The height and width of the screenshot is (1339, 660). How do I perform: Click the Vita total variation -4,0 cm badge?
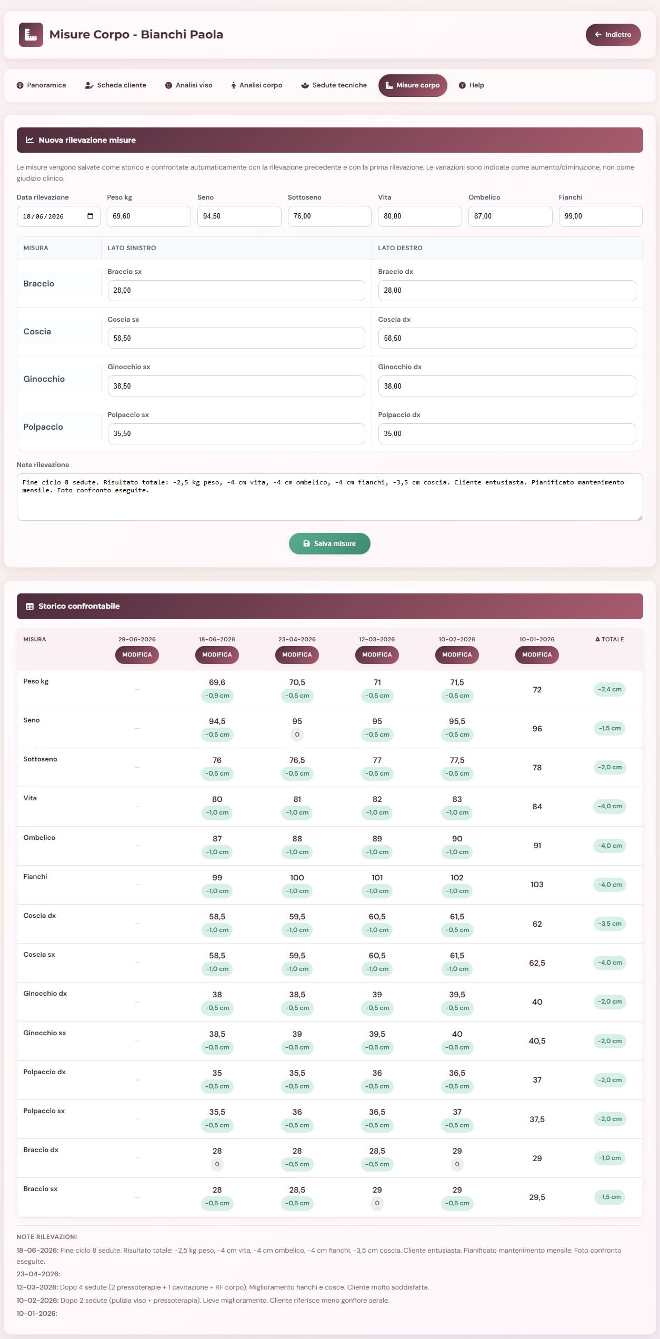pos(609,806)
